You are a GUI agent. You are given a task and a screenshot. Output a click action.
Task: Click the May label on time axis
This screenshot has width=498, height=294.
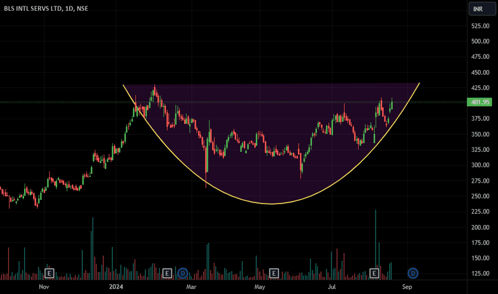pyautogui.click(x=260, y=287)
